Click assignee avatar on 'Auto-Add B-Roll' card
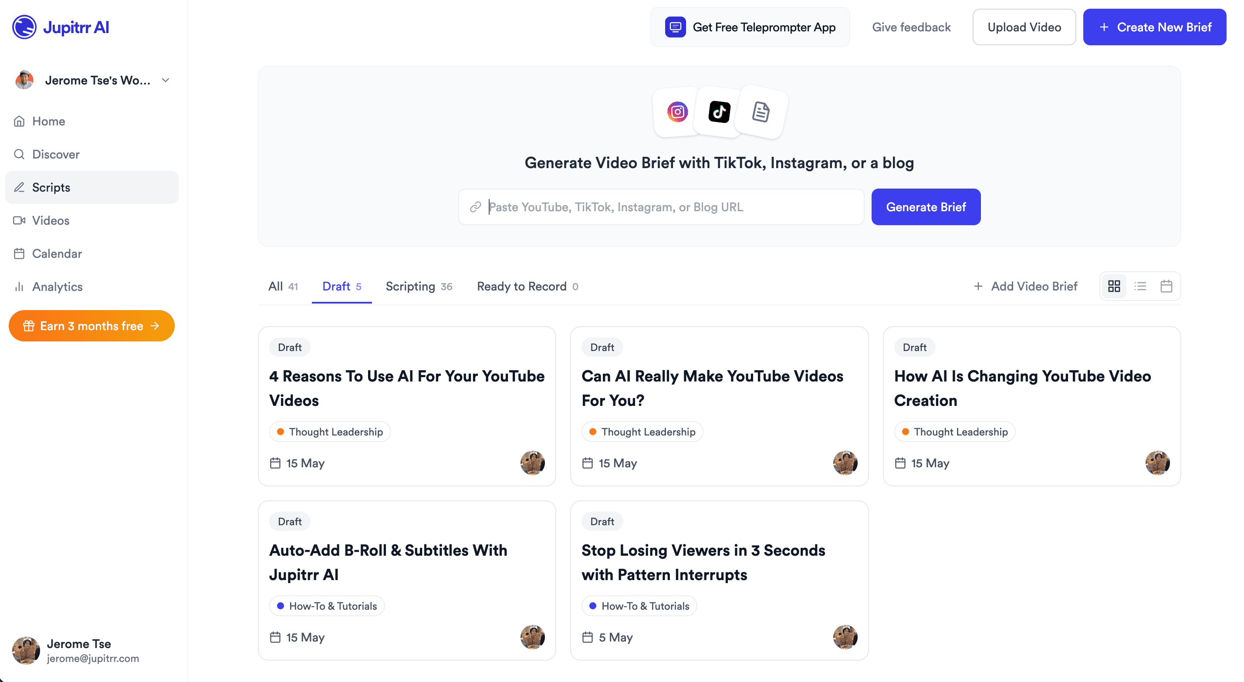 pyautogui.click(x=533, y=638)
